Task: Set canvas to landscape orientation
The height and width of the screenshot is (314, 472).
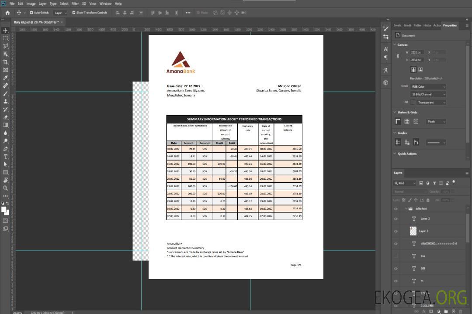Action: point(420,69)
